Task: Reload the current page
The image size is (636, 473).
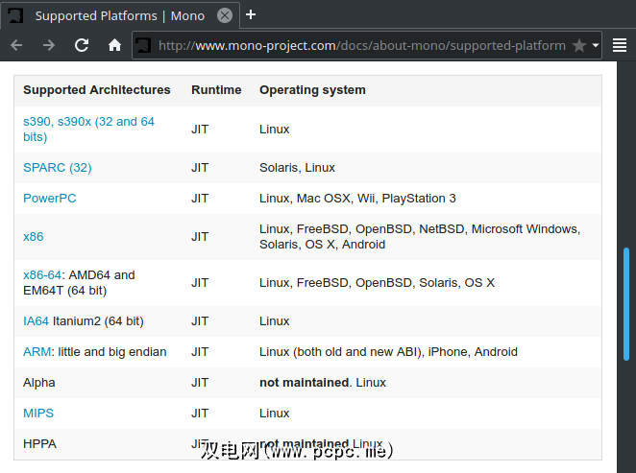Action: 82,45
